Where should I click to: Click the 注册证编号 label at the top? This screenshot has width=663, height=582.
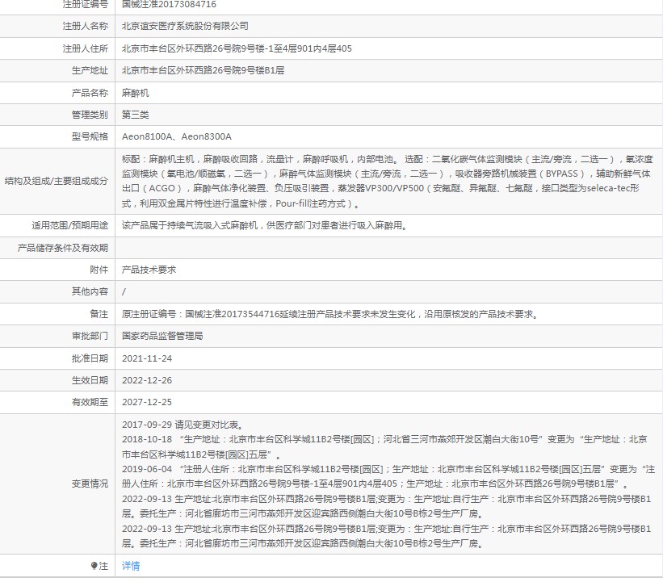point(86,4)
